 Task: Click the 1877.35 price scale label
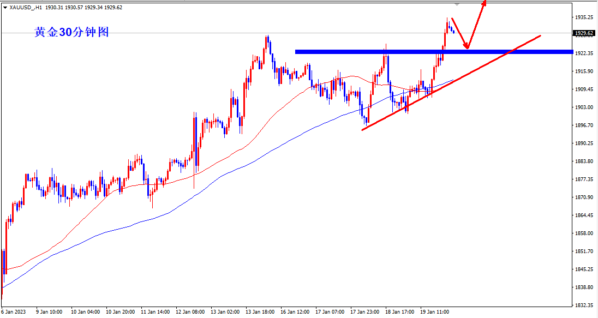pyautogui.click(x=584, y=179)
